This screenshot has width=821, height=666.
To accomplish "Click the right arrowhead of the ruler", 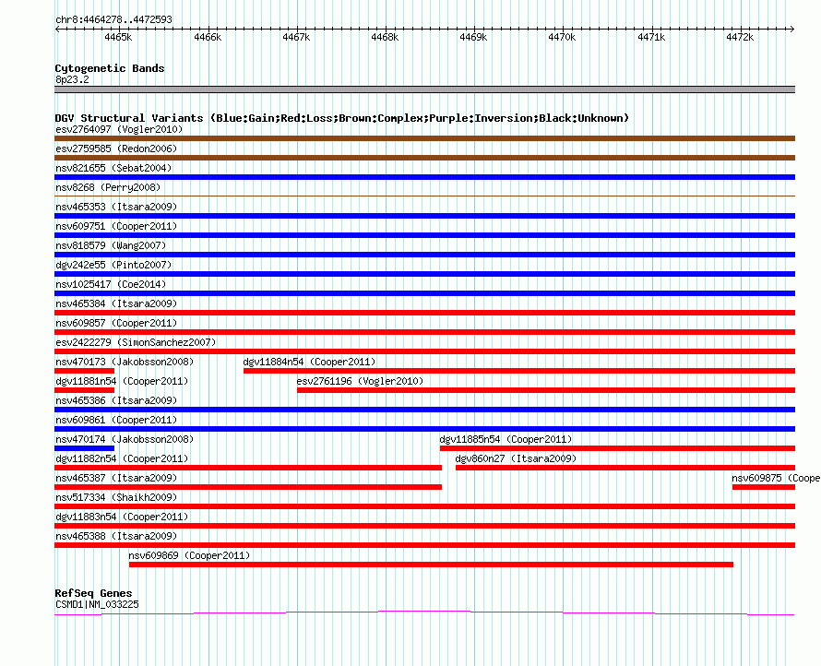I will tap(792, 29).
